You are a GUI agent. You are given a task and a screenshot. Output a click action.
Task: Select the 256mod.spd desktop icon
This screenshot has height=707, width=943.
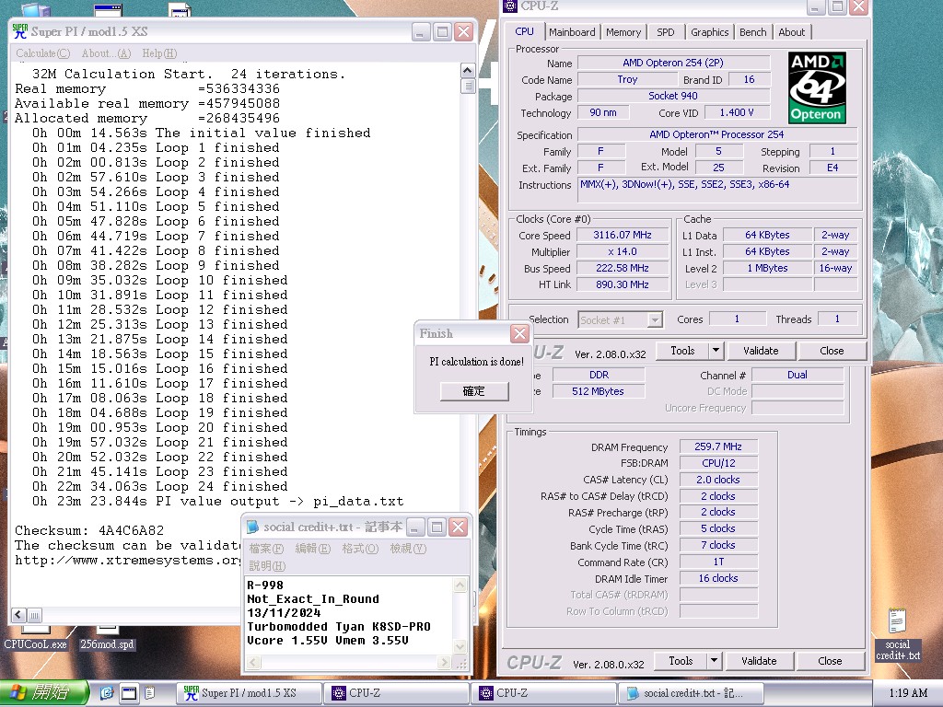(107, 639)
